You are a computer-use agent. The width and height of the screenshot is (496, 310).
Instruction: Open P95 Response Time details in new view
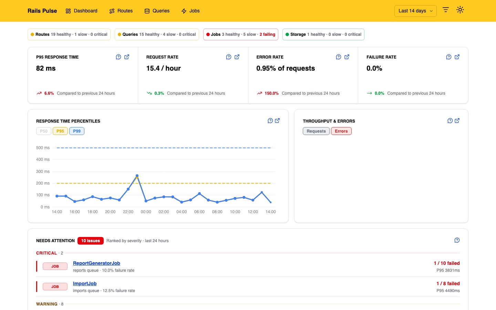coord(127,57)
